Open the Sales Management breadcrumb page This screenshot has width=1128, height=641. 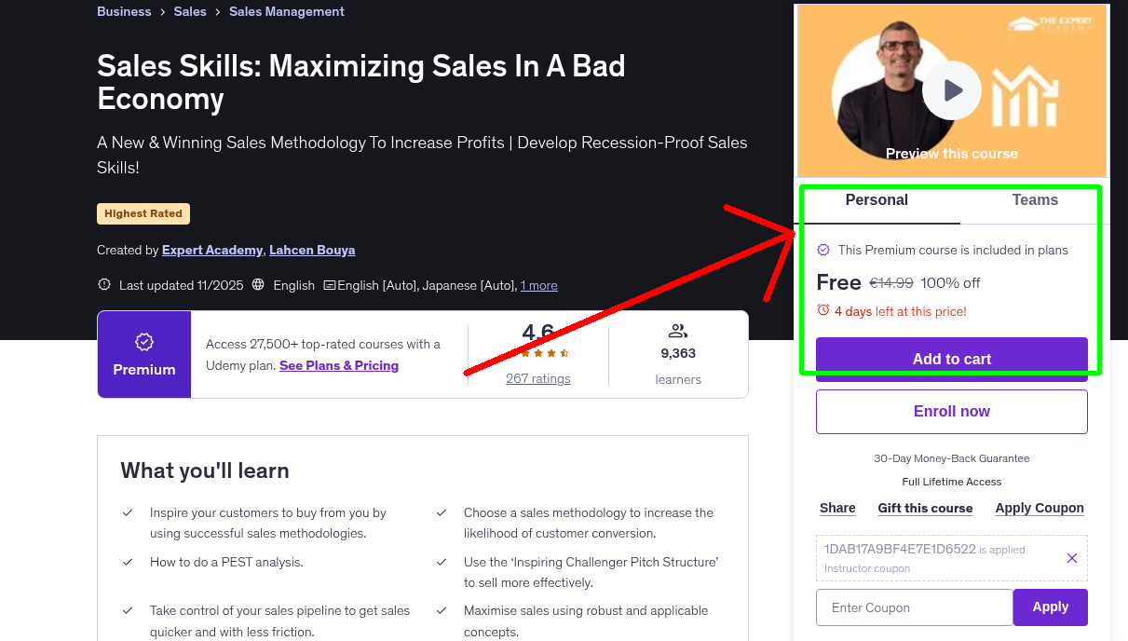pos(286,11)
